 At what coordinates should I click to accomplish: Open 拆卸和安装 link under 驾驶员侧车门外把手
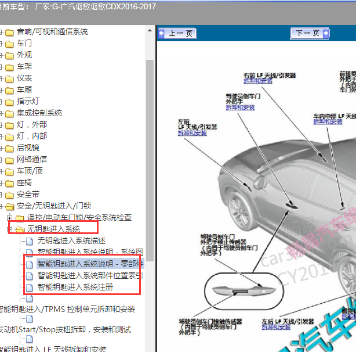[x=240, y=107]
